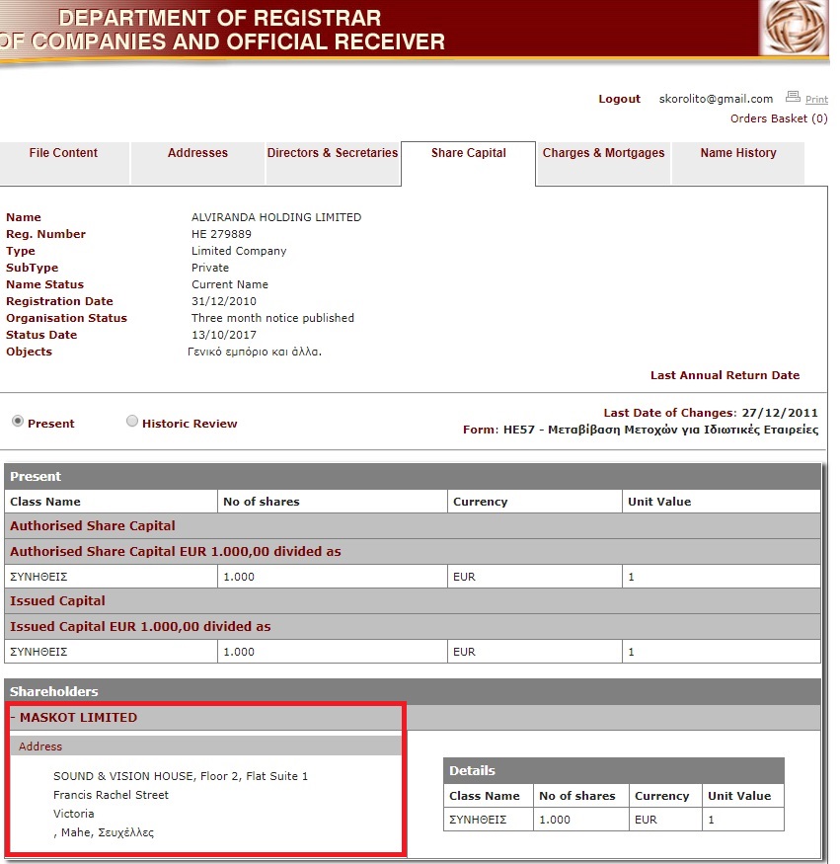Screen dimensions: 840x864
Task: Click the Print text link
Action: (x=816, y=100)
